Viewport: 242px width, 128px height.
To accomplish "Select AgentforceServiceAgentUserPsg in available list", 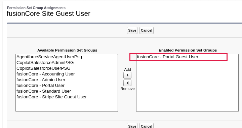I will 67,57.
